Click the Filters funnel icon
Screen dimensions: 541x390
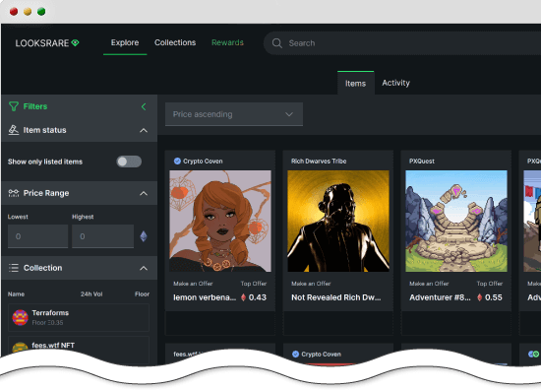(14, 106)
